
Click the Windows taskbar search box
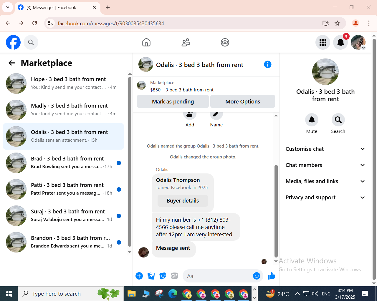[x=71, y=294]
